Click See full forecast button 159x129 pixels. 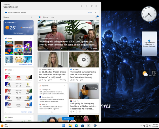(18, 33)
